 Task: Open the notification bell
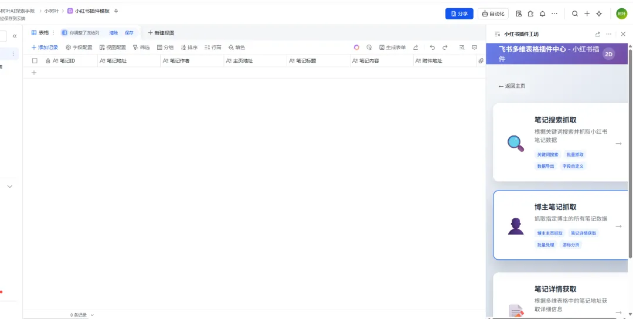click(x=543, y=13)
